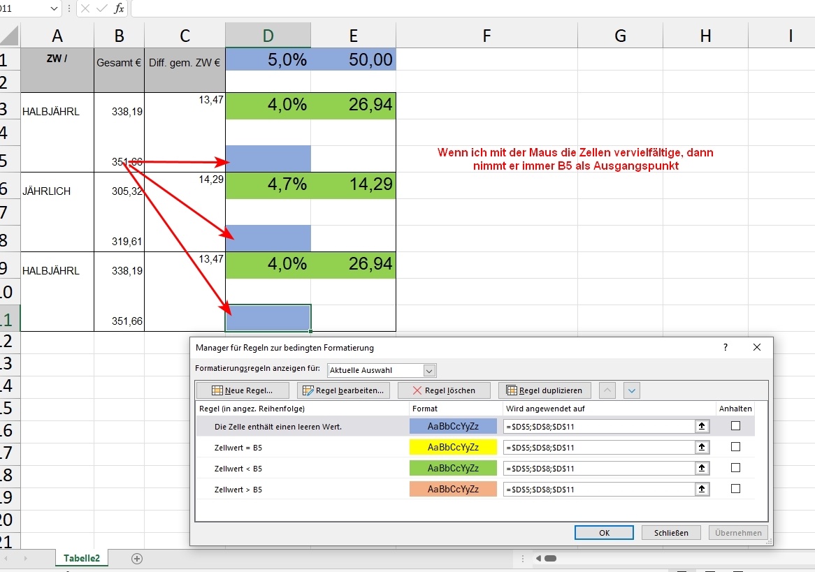Check 'Anhalten' for 'Zellwert < B5' rule
The image size is (815, 572).
point(735,468)
